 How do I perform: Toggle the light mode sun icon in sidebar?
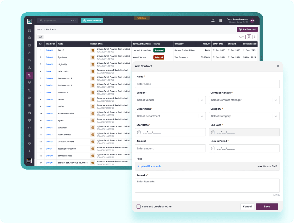(30, 151)
